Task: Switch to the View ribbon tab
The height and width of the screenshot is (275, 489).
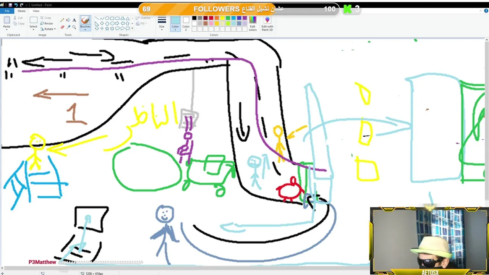Action: 36,11
